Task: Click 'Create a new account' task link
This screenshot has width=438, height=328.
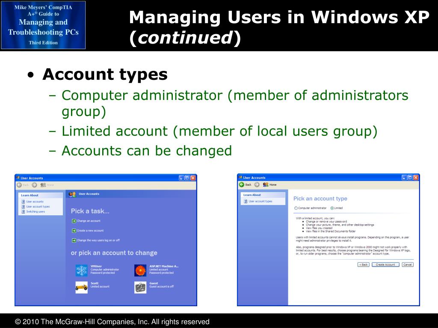Action: 90,231
